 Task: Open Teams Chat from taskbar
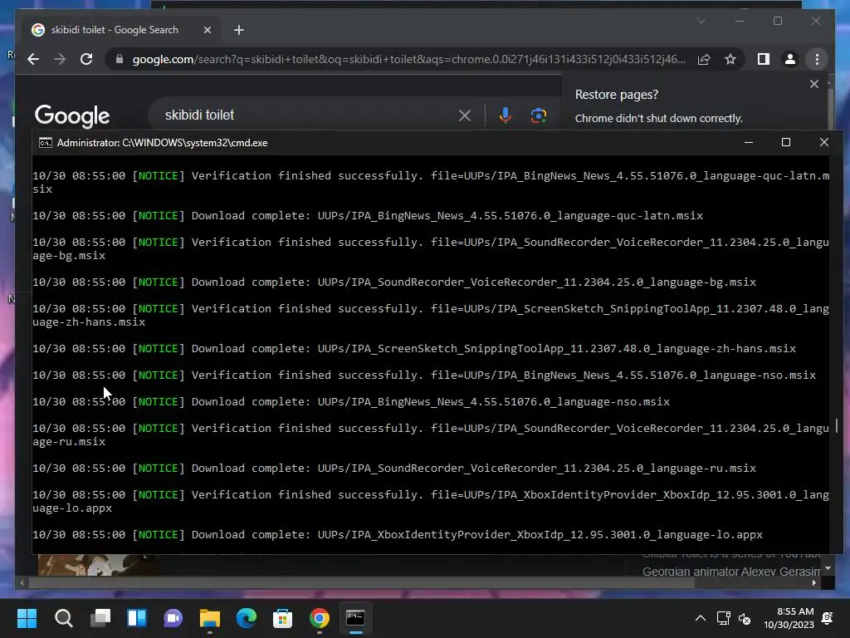pos(173,618)
